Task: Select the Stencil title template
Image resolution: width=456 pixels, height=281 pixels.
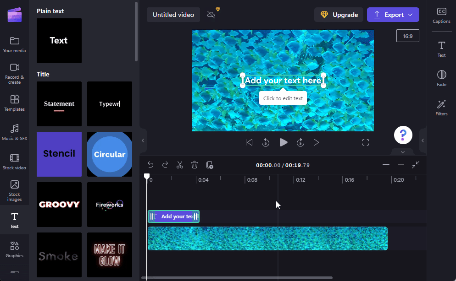Action: [59, 154]
